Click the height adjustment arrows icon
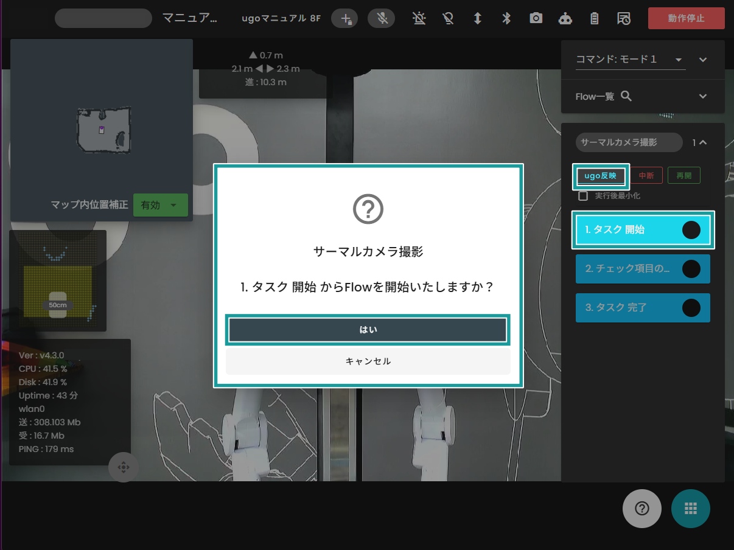734x550 pixels. pos(477,18)
